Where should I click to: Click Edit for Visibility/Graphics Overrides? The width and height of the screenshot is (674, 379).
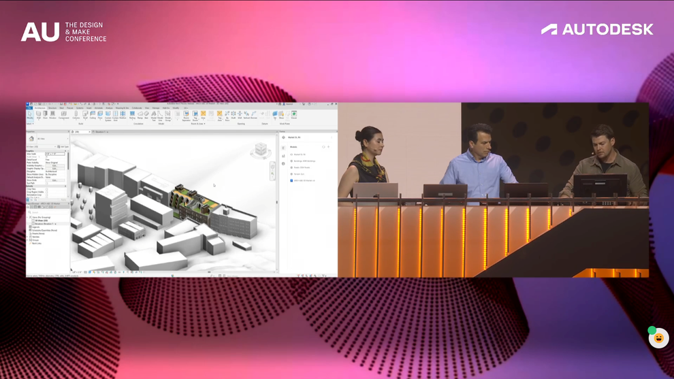[54, 165]
